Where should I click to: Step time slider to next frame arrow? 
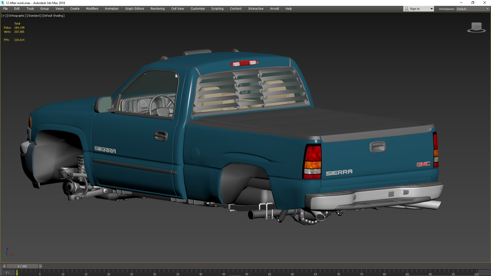[x=40, y=266]
